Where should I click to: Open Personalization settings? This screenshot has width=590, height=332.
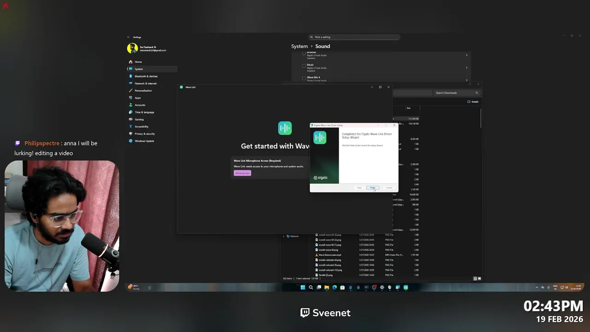pyautogui.click(x=152, y=90)
